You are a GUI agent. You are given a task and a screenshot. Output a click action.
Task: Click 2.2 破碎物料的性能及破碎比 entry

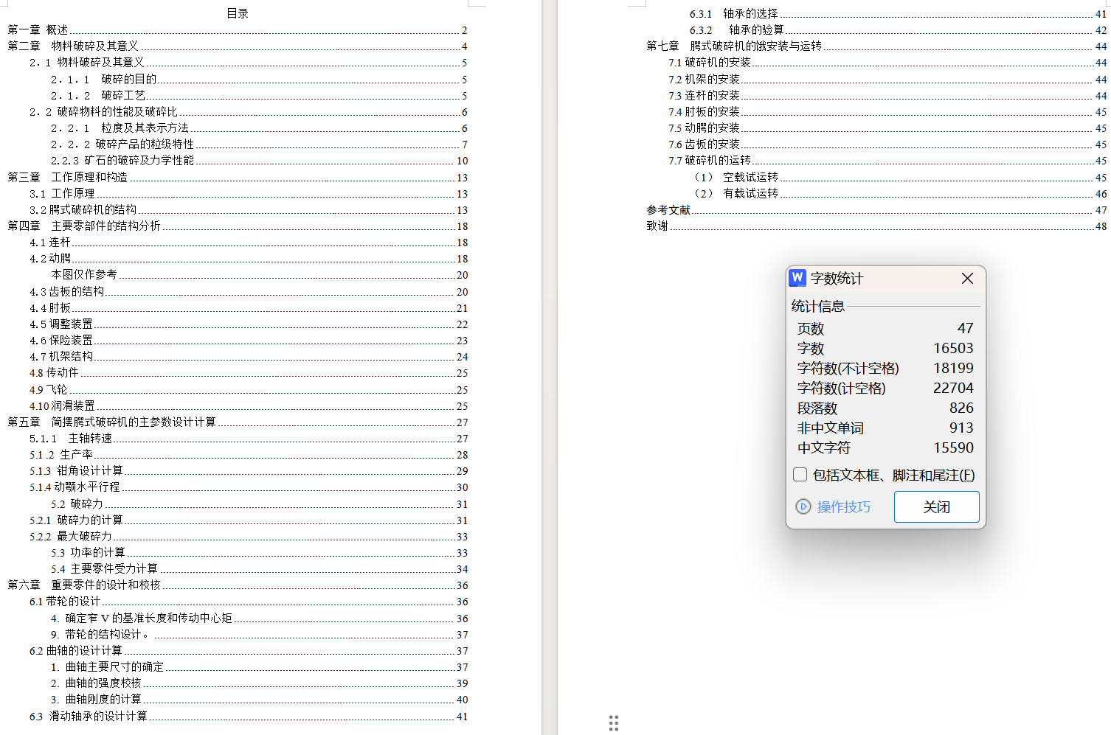click(x=249, y=111)
